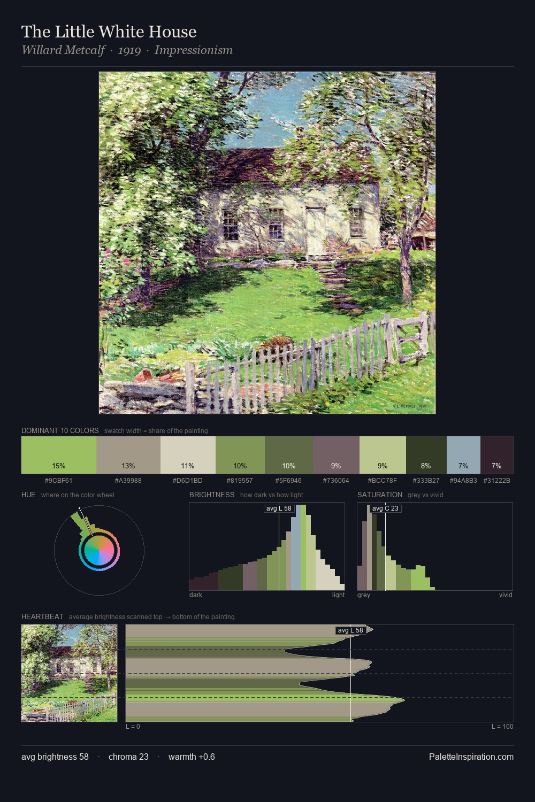Click the 'avg L 58' heartbeat label

(351, 630)
